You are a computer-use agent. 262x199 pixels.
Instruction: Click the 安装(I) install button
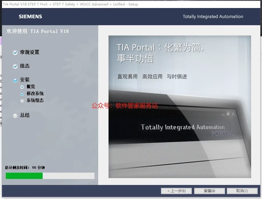pyautogui.click(x=209, y=191)
